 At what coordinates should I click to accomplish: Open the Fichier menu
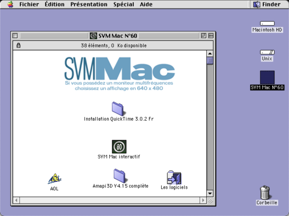29,4
